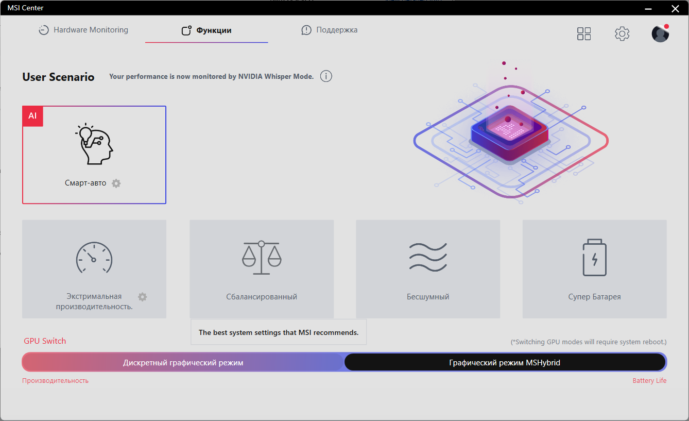This screenshot has height=421, width=689.
Task: Open the apps grid icon
Action: pyautogui.click(x=584, y=34)
